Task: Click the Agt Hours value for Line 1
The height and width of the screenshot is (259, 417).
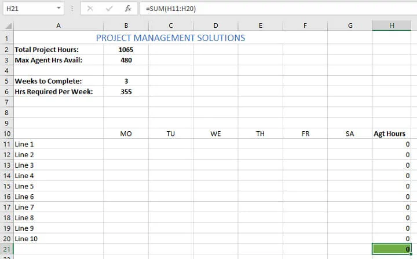Action: [x=392, y=145]
